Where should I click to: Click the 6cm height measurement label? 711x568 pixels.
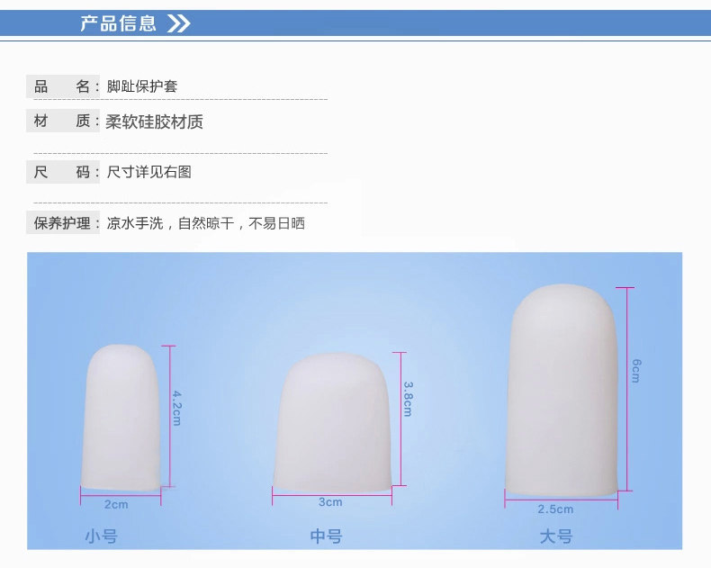636,371
